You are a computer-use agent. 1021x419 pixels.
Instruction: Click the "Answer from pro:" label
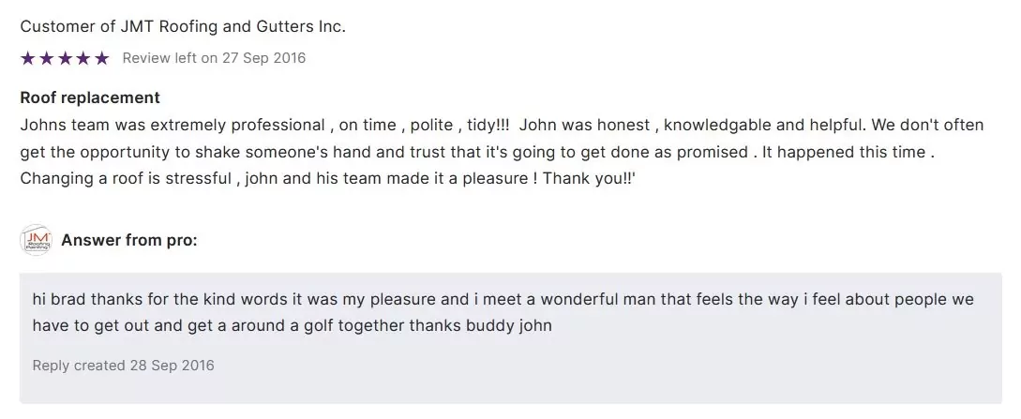pos(129,240)
